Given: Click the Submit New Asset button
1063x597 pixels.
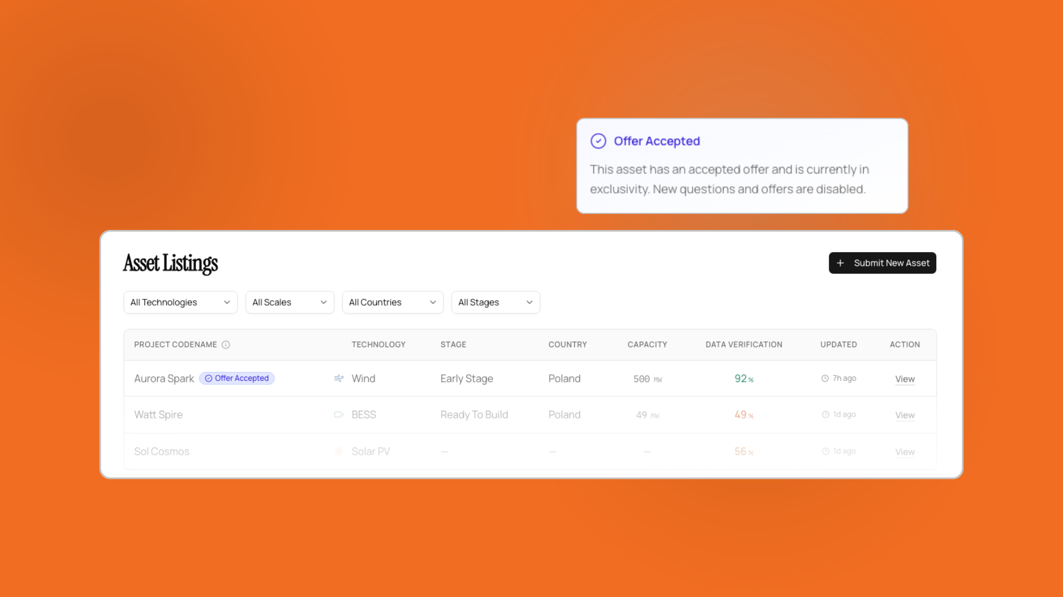Looking at the screenshot, I should [882, 263].
